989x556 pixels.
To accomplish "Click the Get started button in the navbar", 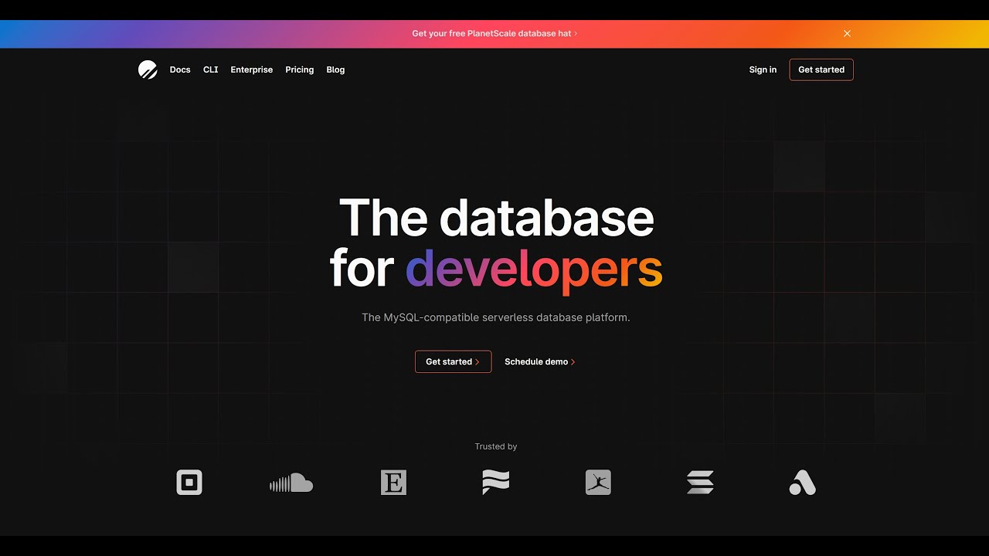I will pos(821,69).
